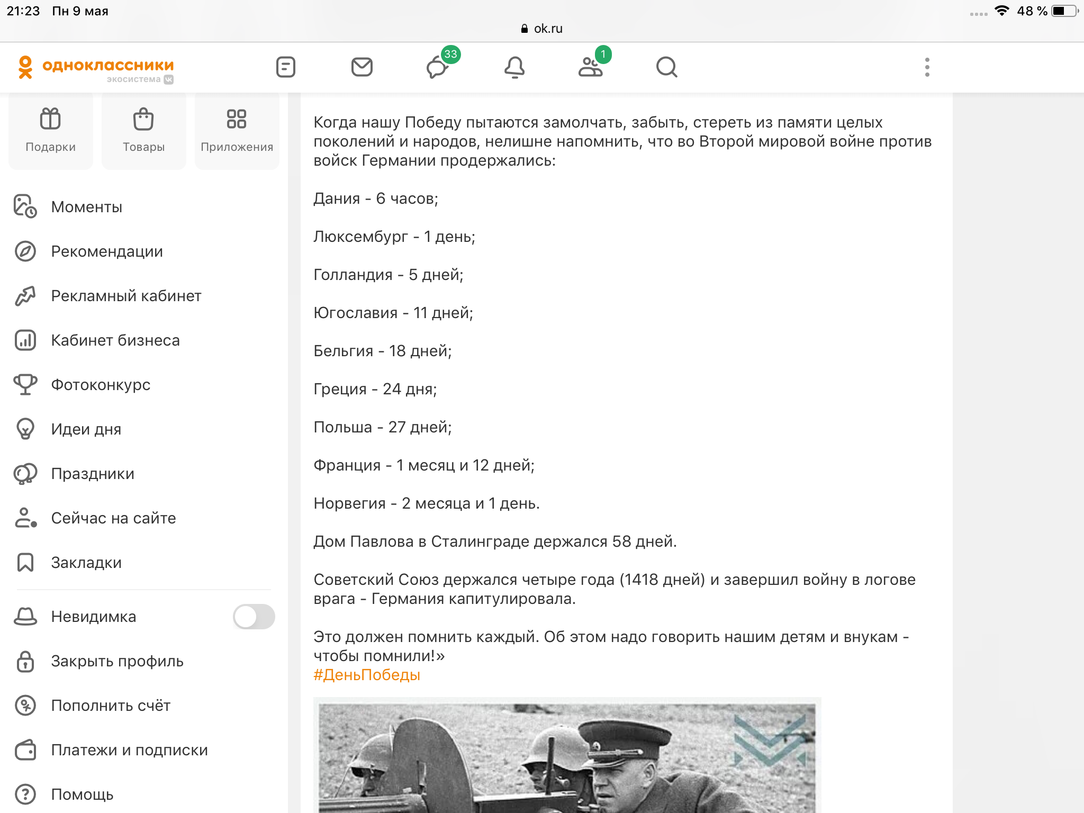Image resolution: width=1084 pixels, height=813 pixels.
Task: Open the Приложения apps tile
Action: (237, 131)
